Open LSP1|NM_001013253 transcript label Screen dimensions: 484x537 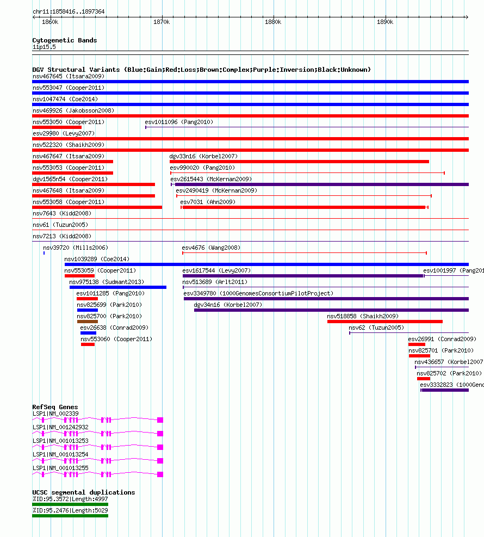click(60, 441)
